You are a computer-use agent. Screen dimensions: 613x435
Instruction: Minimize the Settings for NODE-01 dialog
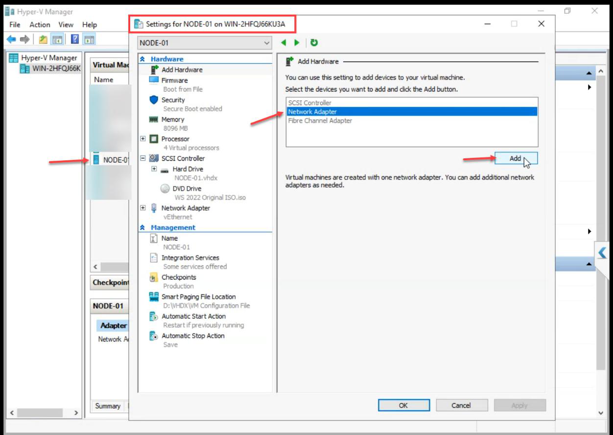[x=488, y=24]
